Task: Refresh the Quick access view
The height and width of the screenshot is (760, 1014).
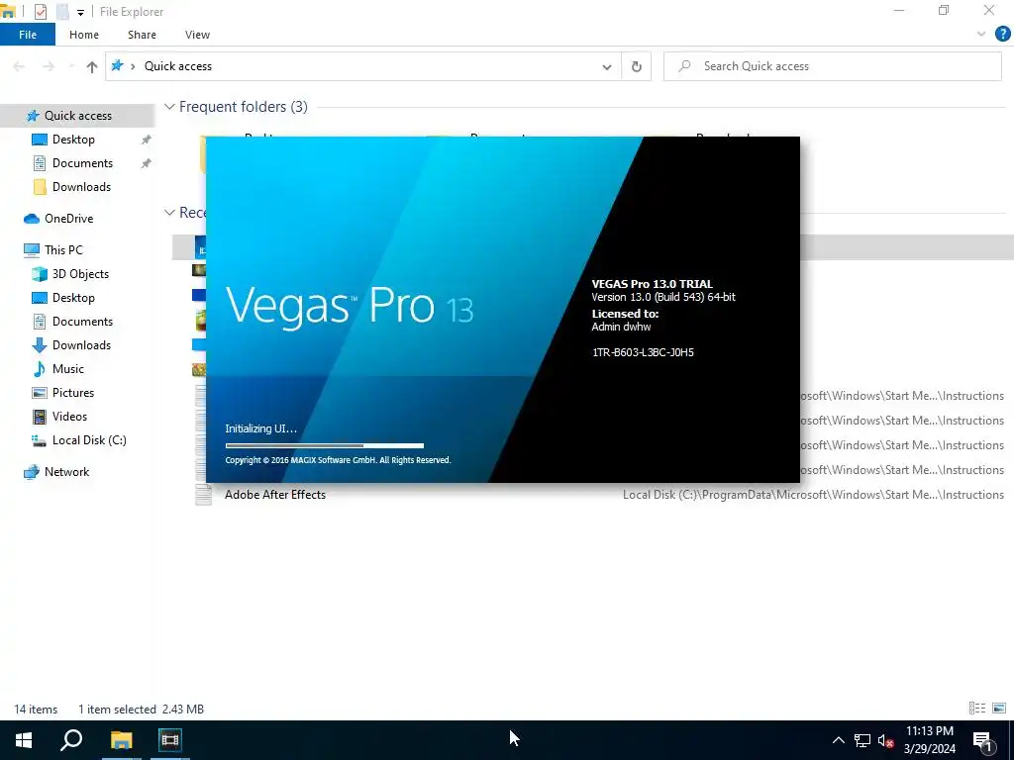Action: click(x=637, y=66)
